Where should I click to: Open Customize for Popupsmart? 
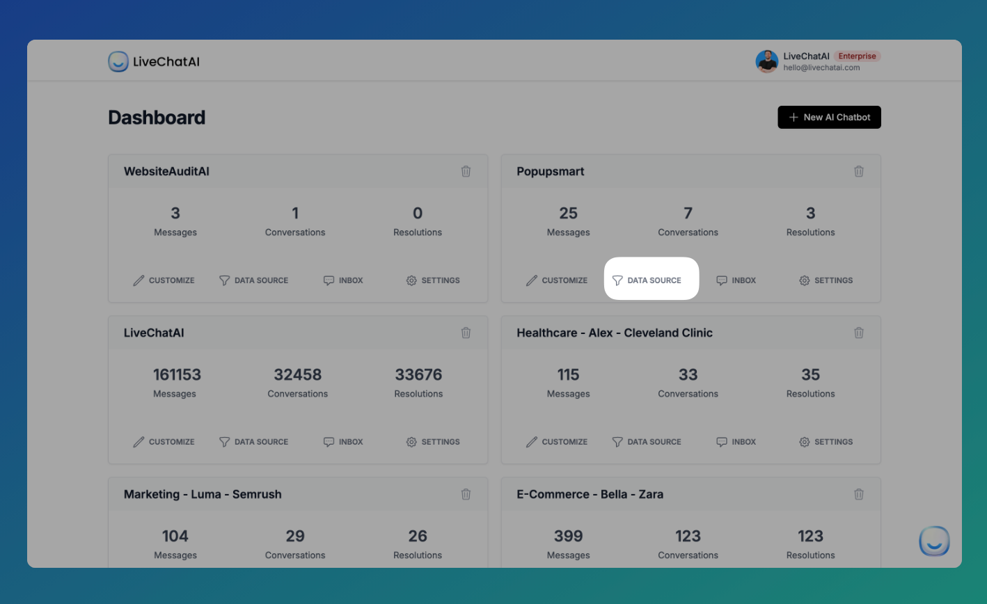click(x=557, y=280)
